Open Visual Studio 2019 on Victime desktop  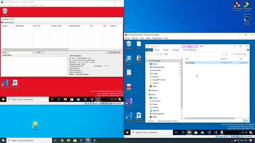(x=129, y=103)
